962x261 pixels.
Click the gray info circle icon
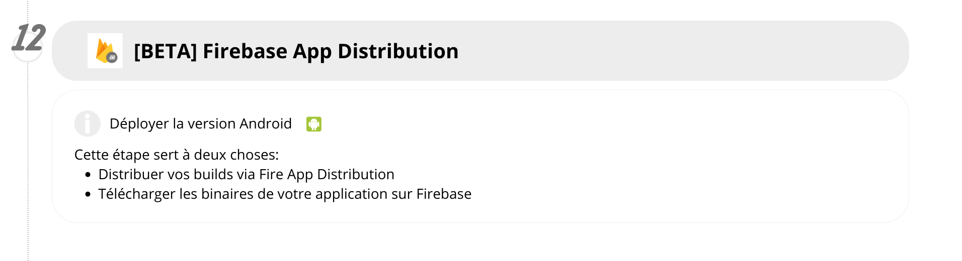pos(87,123)
